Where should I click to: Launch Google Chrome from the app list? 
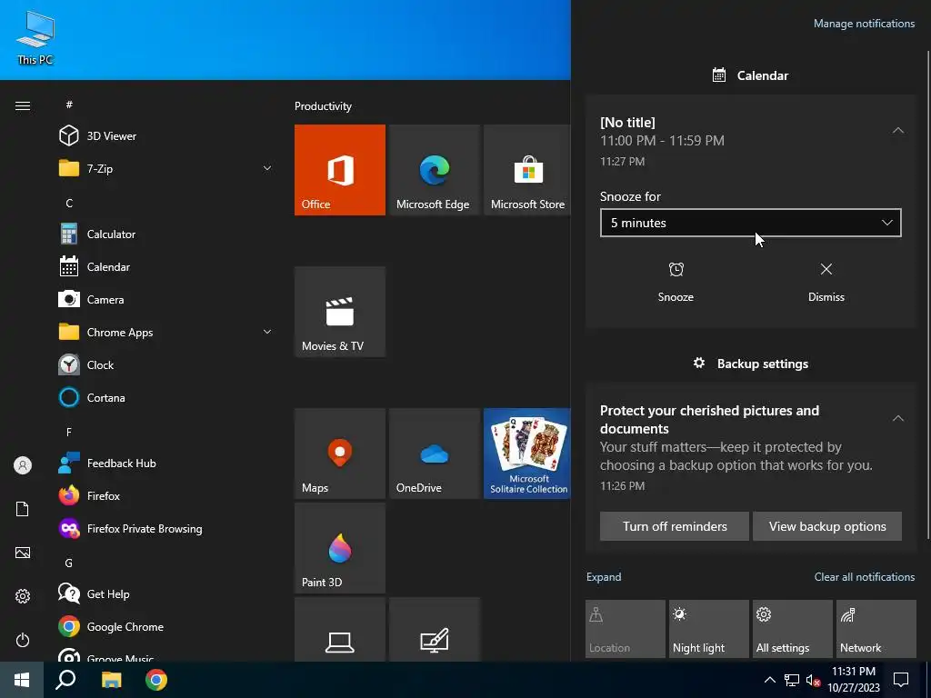tap(166, 626)
